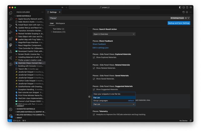Navigate back with the arrow

(63, 8)
